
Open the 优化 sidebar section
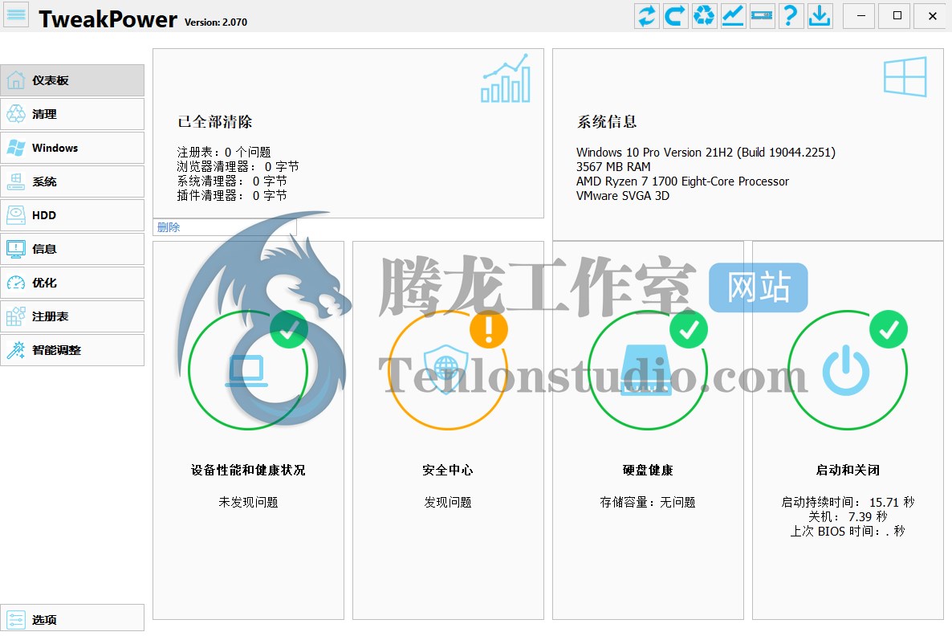(x=72, y=283)
